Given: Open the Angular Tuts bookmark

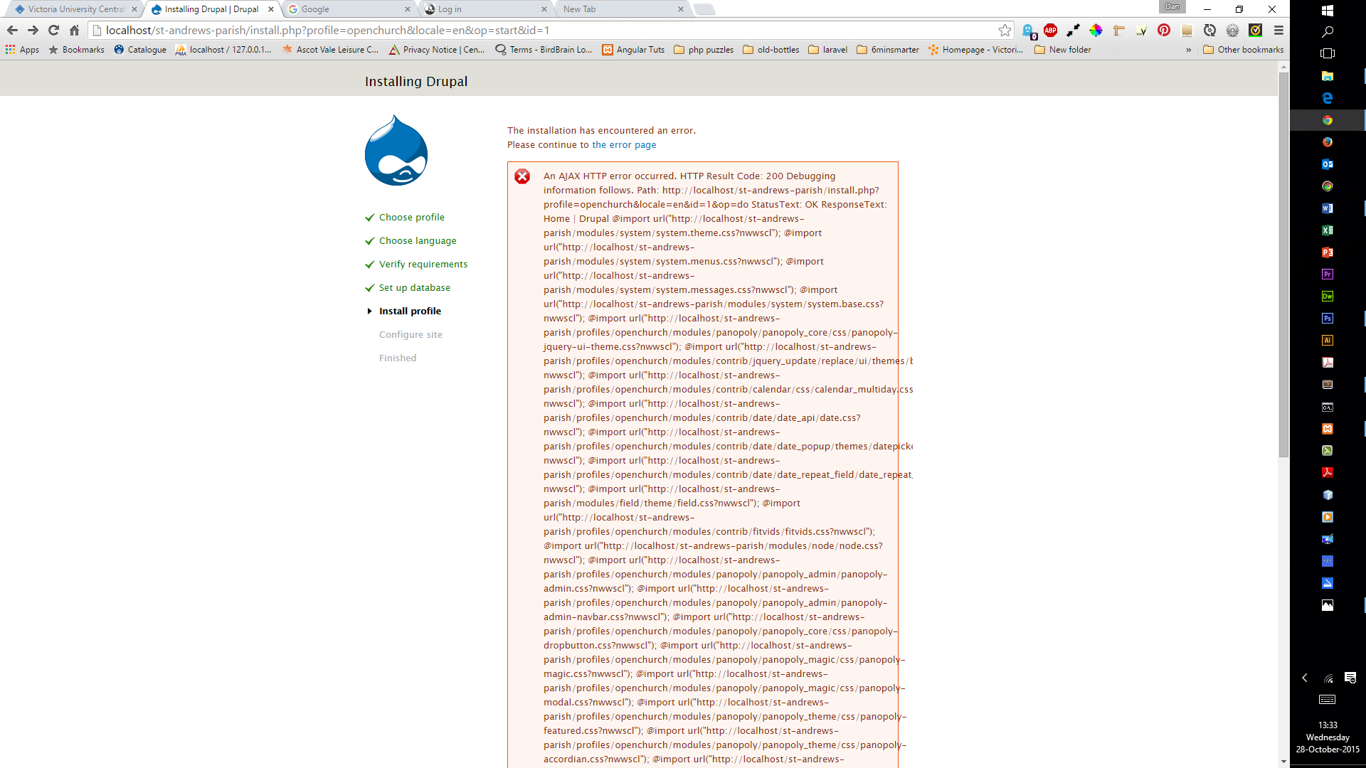Looking at the screenshot, I should 633,50.
